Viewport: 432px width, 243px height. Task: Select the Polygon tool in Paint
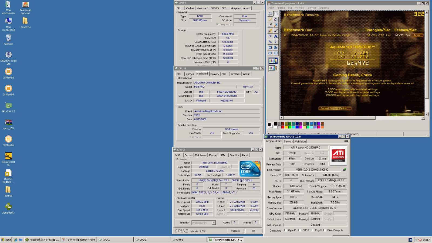276,48
